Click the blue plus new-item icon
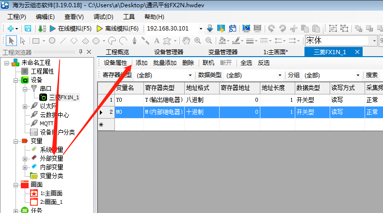Viewport: 383px width, 213px height. click(11, 29)
